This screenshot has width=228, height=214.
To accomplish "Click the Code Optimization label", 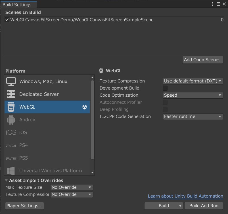I will point(119,95).
